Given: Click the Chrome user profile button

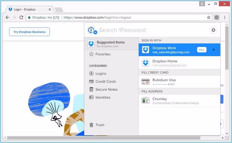Looking at the screenshot, I should coord(202,3).
